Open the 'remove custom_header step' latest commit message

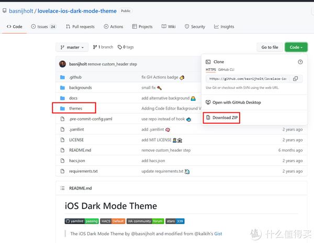[x=113, y=64]
